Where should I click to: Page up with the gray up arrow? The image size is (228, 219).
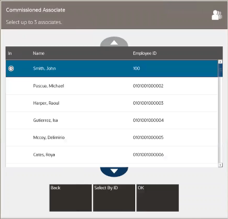tap(114, 42)
